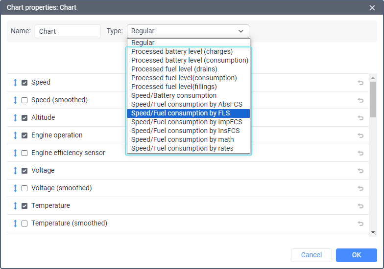Click the scroll down arrow of the list scrollbar
This screenshot has height=269, width=384.
tap(373, 232)
